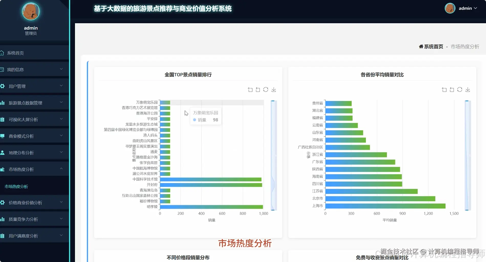Restore the 各省份平均销量对比 chart
The width and height of the screenshot is (486, 262).
pyautogui.click(x=460, y=90)
